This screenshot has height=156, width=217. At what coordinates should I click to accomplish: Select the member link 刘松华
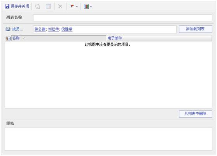[x=53, y=29]
